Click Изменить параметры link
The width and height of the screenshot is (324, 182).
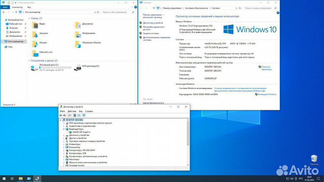266,68
